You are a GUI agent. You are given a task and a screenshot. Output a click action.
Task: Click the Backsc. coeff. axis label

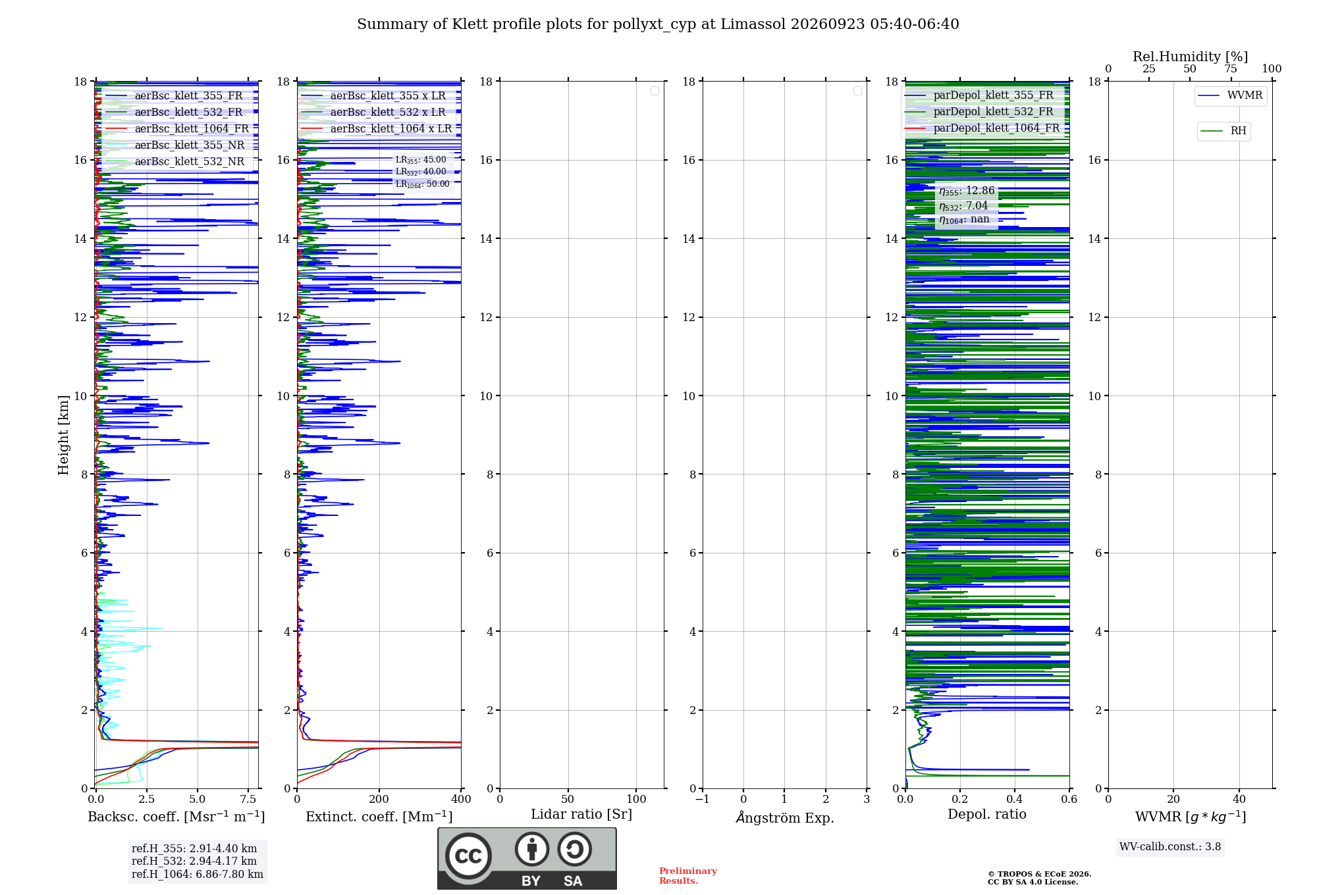tap(176, 816)
